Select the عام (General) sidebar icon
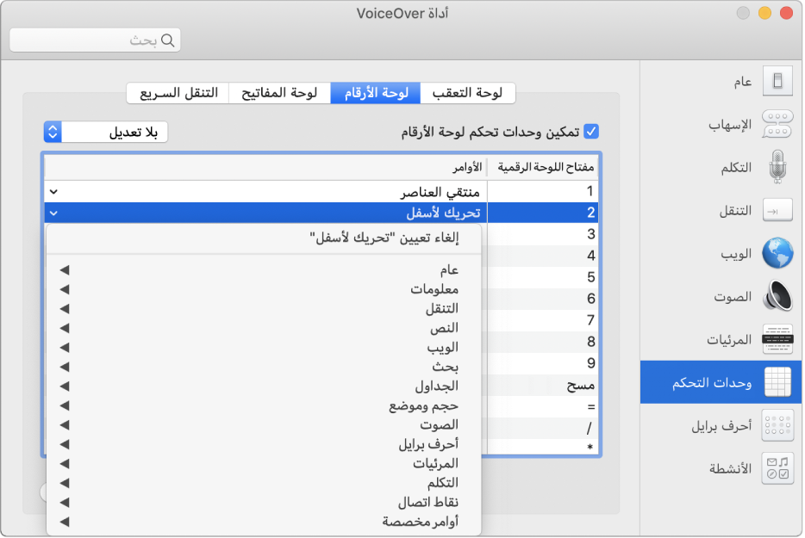The image size is (805, 538). tap(777, 80)
